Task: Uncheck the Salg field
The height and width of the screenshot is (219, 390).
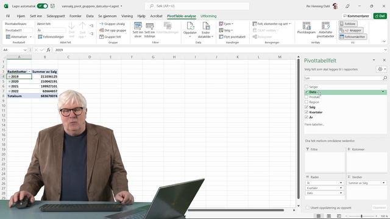Action: 307,107
